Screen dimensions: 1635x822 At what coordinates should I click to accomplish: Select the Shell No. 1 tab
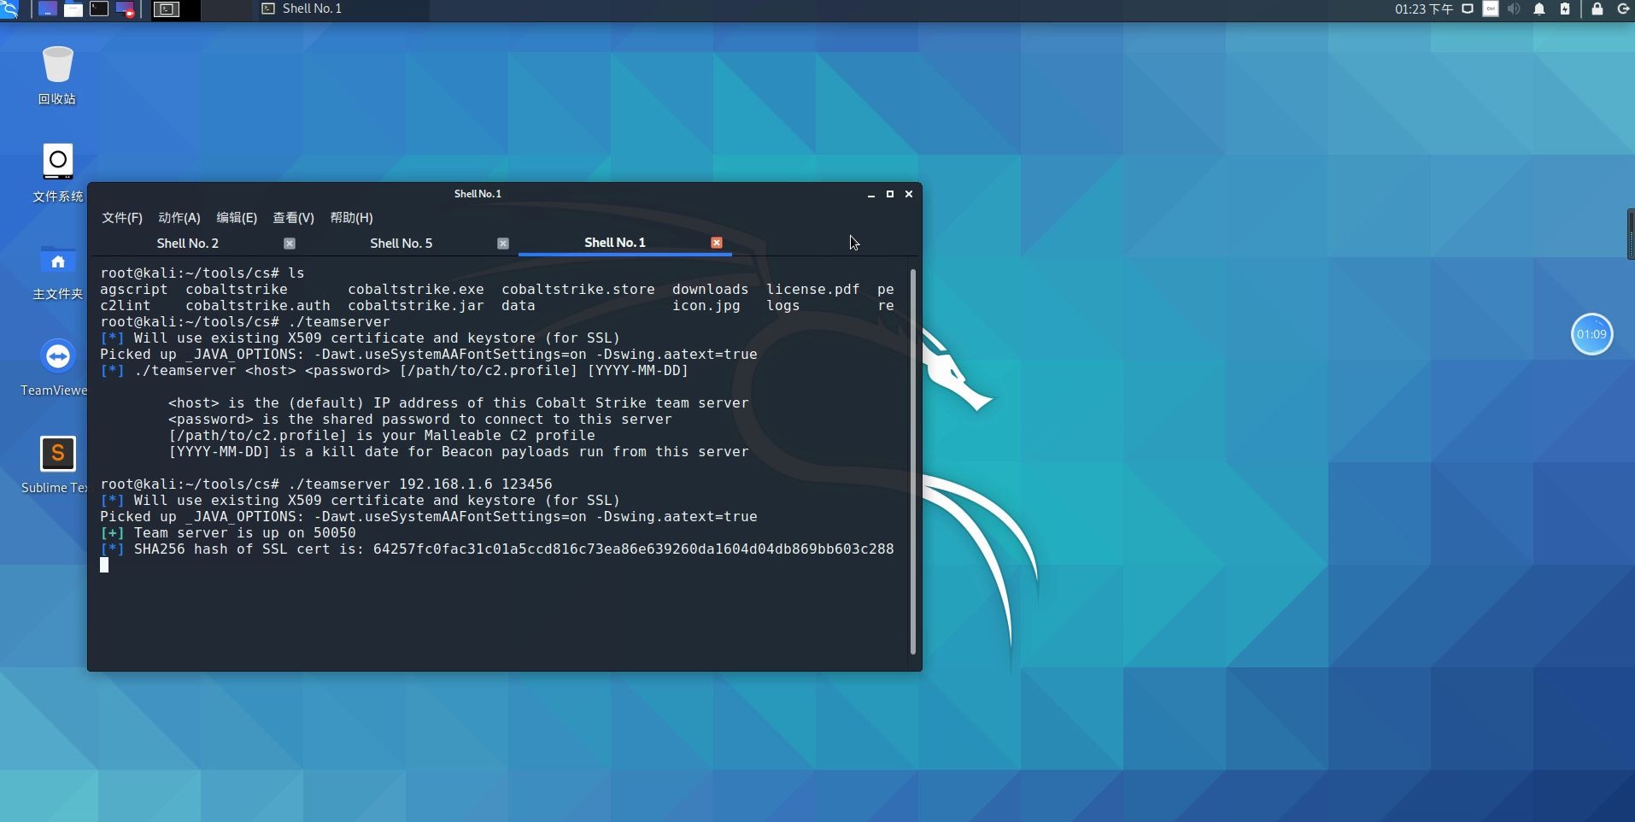coord(615,243)
